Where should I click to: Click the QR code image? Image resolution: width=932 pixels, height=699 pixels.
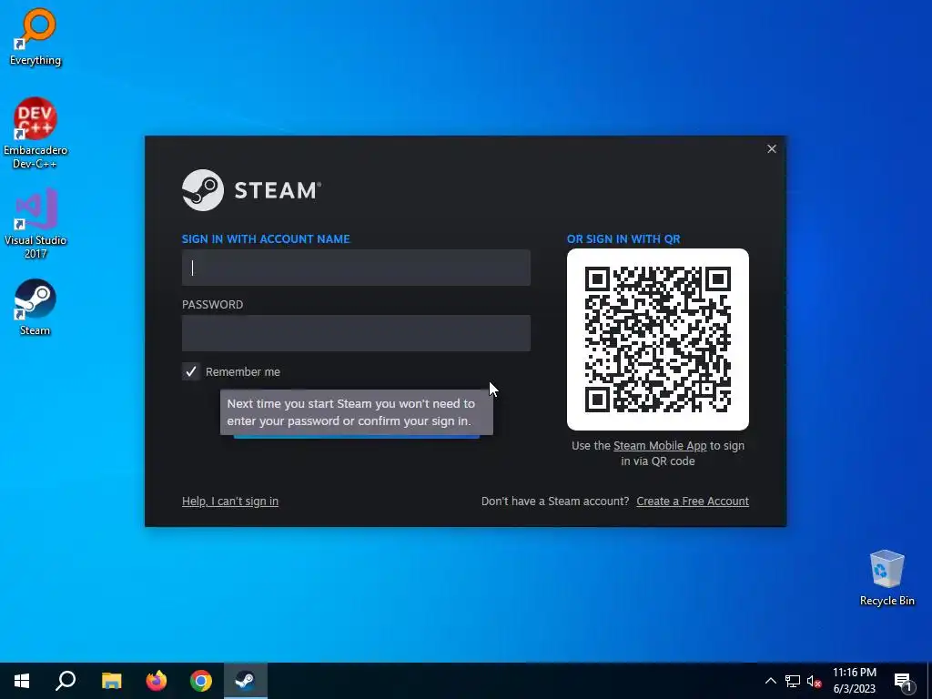[x=658, y=339]
